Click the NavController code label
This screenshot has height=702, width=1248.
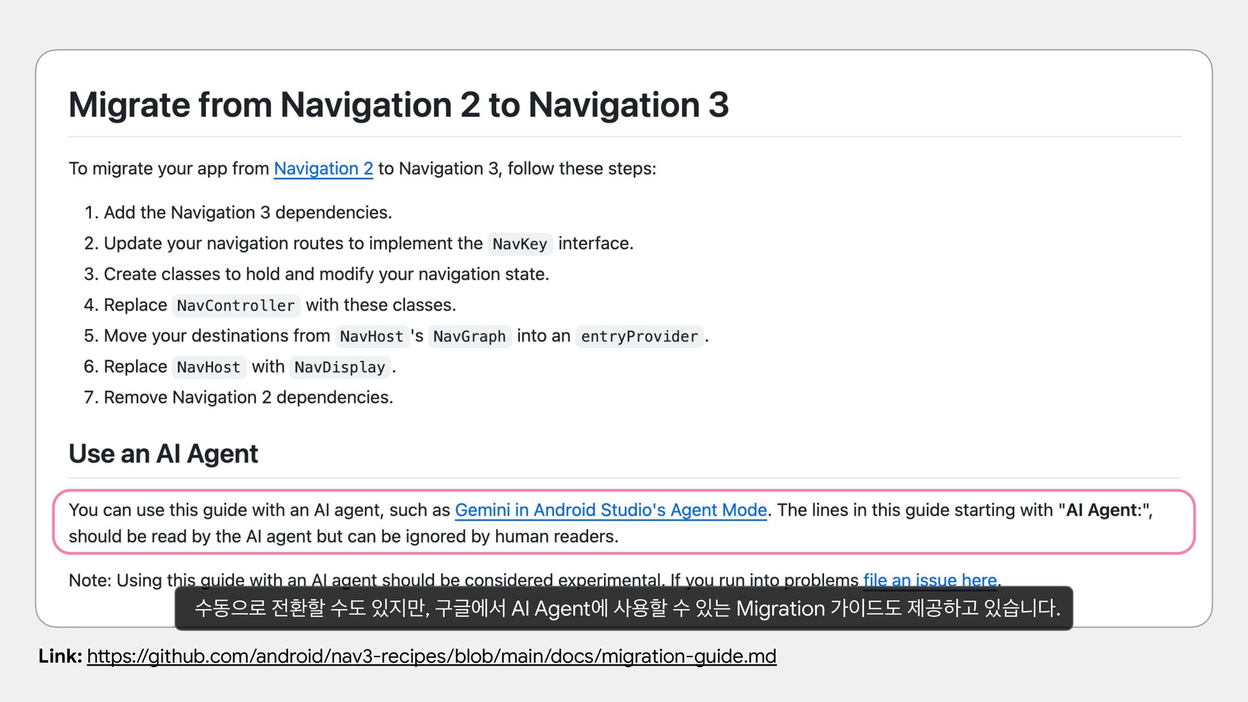235,305
